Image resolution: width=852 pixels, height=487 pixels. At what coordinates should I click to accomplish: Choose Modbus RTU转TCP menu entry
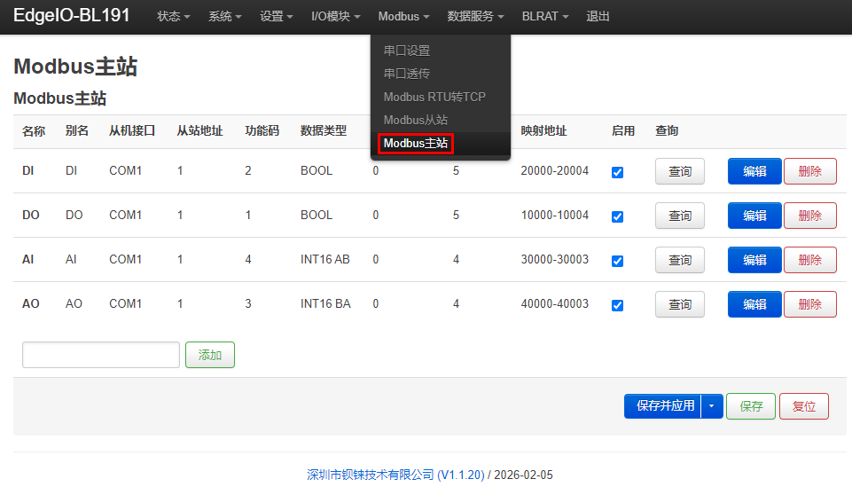pyautogui.click(x=434, y=97)
